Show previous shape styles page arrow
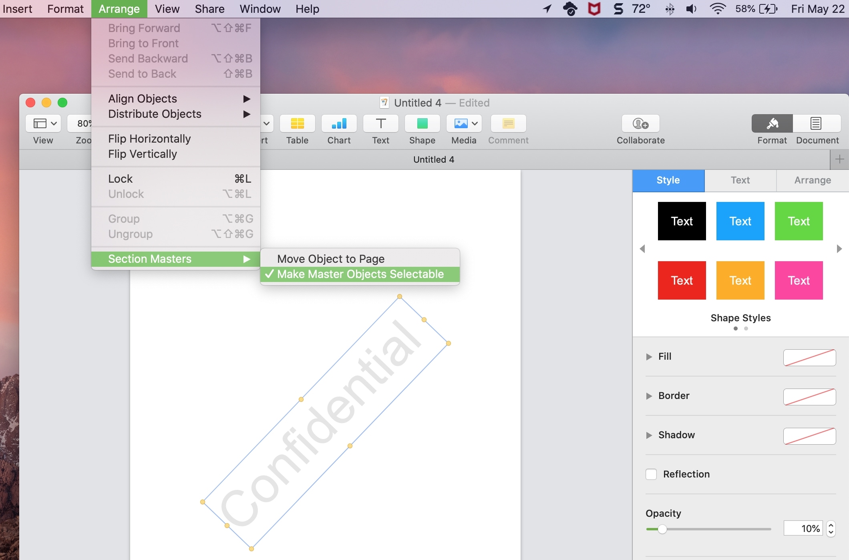This screenshot has width=849, height=560. (x=642, y=249)
